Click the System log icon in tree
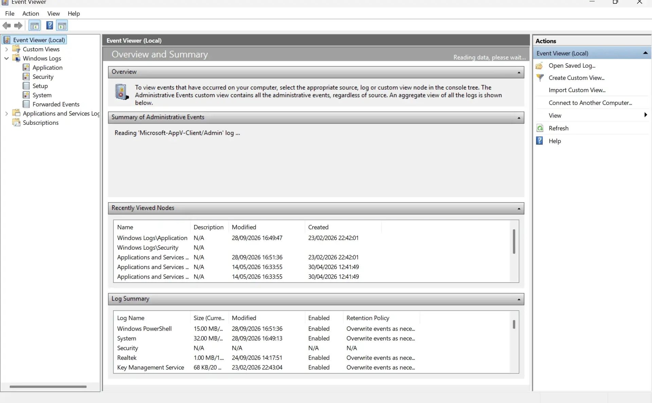Screen dimensions: 652x403 click(x=26, y=95)
